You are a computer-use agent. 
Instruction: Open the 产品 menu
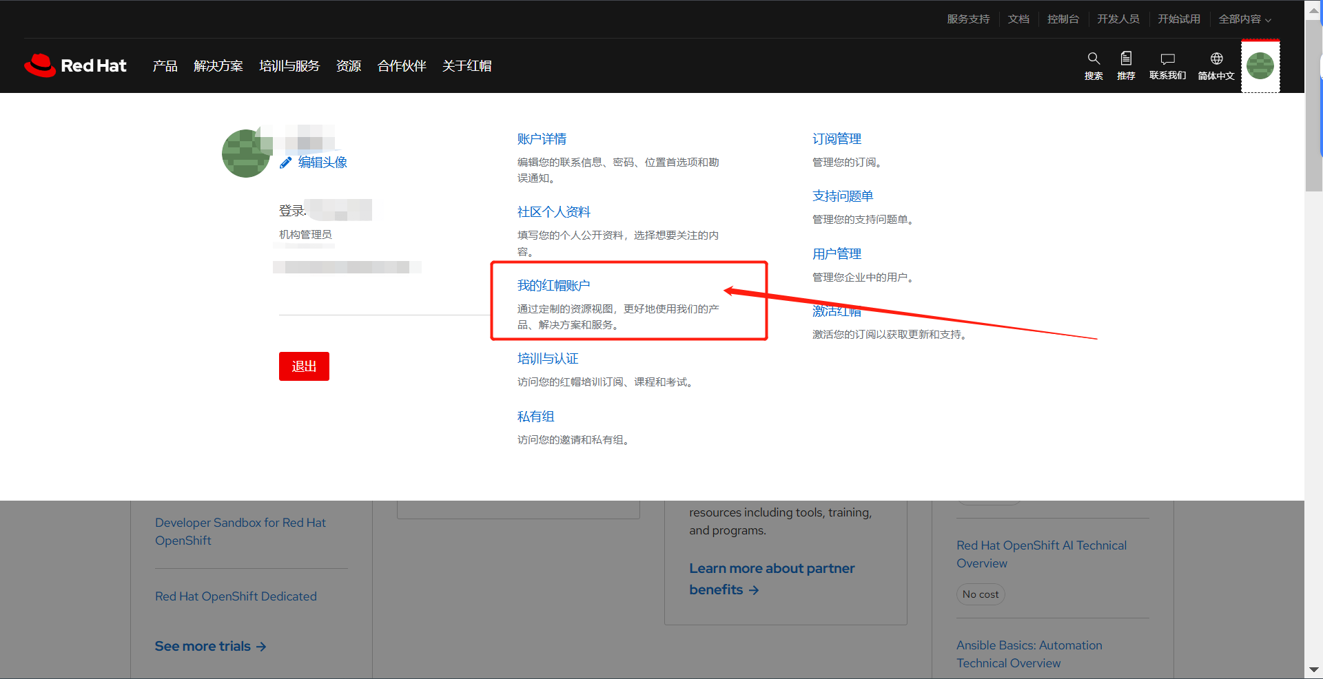tap(164, 65)
